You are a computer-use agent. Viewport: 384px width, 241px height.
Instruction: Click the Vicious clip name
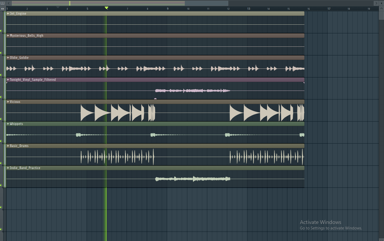click(x=15, y=102)
